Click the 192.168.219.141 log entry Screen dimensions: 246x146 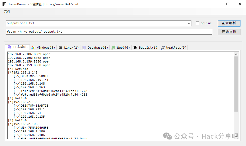click(x=31, y=80)
